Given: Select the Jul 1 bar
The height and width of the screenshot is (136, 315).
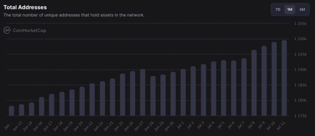Looking at the screenshot, I should [183, 92].
